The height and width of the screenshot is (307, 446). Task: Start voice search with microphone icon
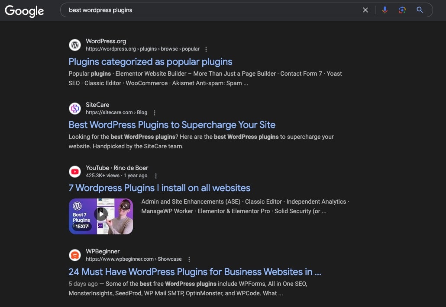(385, 10)
